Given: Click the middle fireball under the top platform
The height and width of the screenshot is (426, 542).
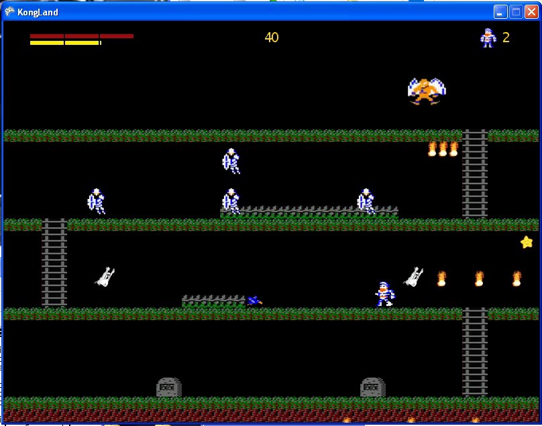Looking at the screenshot, I should [x=443, y=149].
